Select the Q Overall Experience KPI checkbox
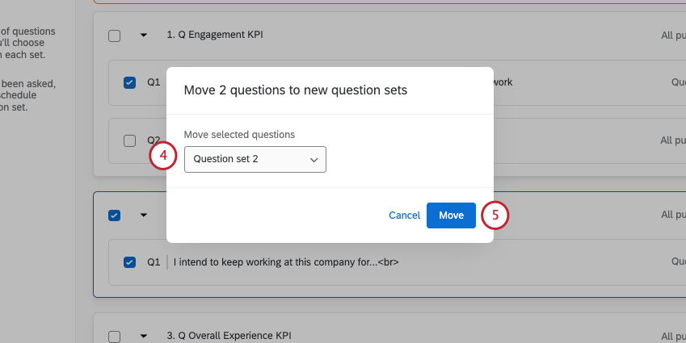Screen dimensions: 686x343 point(114,336)
